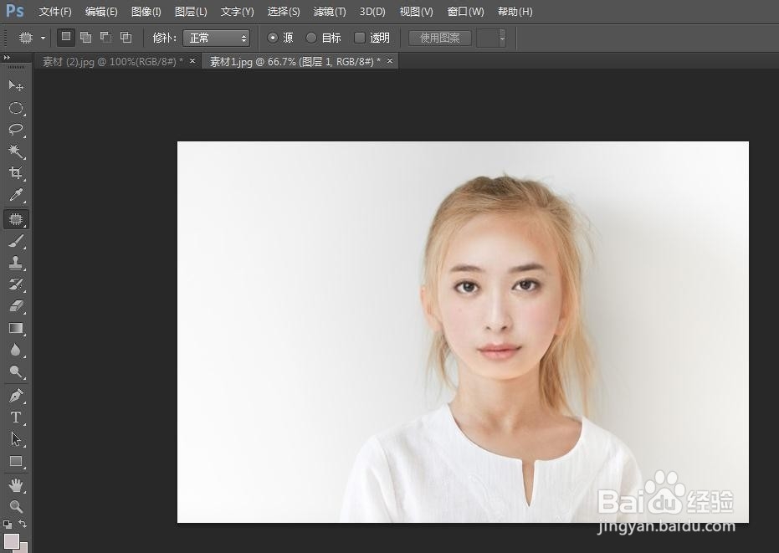Viewport: 779px width, 553px height.
Task: Click the 使用图案 button
Action: (439, 38)
